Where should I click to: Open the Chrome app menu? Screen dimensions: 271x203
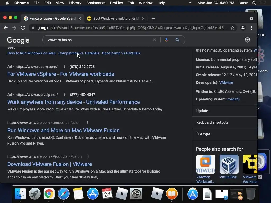[21, 3]
